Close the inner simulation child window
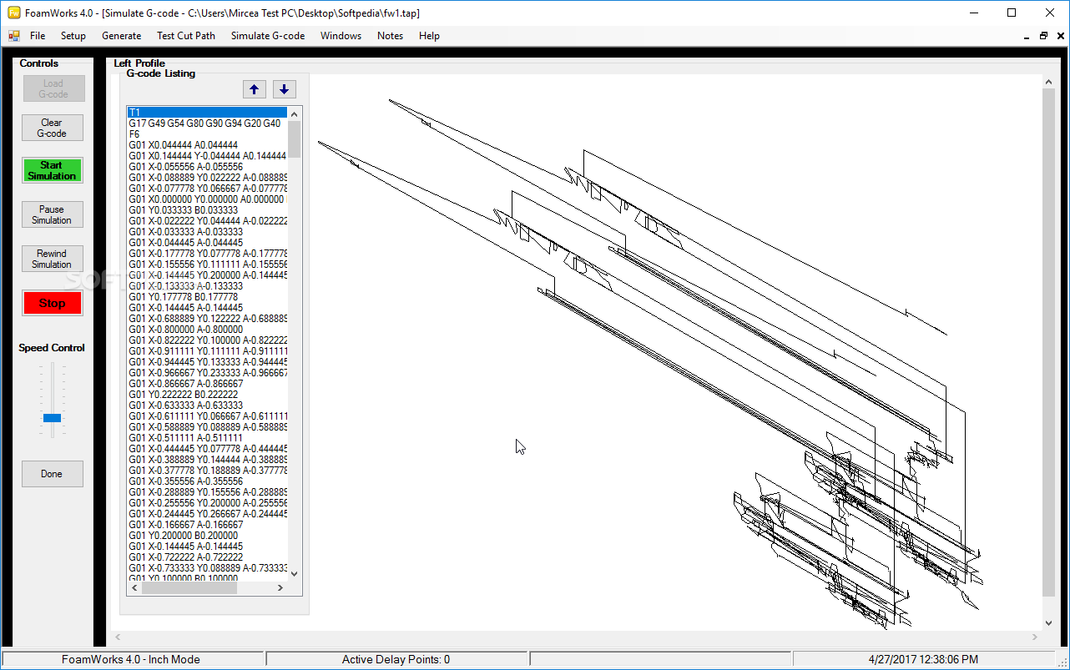This screenshot has width=1070, height=670. [1059, 36]
